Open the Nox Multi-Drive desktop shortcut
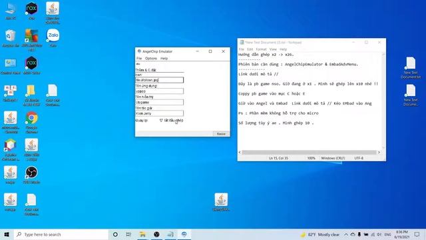The width and height of the screenshot is (426, 240). pyautogui.click(x=31, y=65)
